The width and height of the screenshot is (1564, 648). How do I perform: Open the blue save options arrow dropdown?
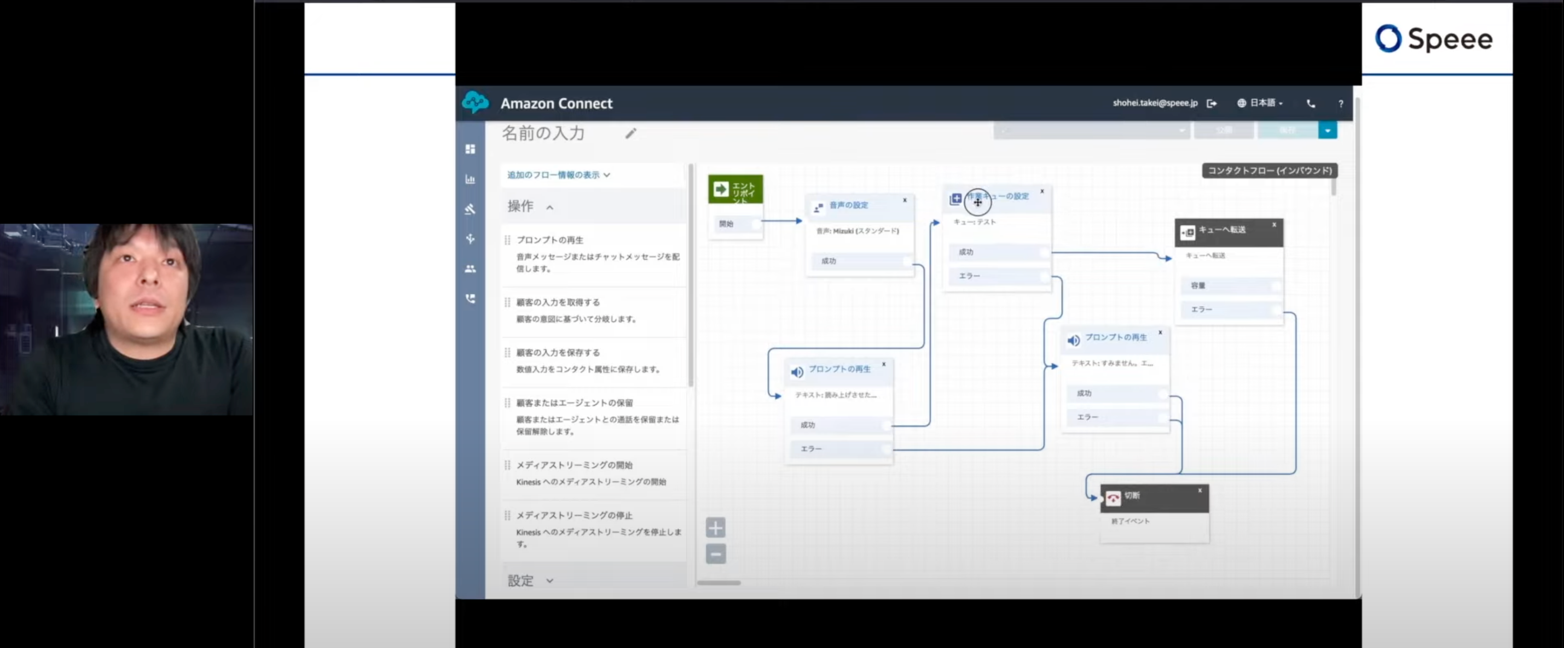click(x=1327, y=131)
